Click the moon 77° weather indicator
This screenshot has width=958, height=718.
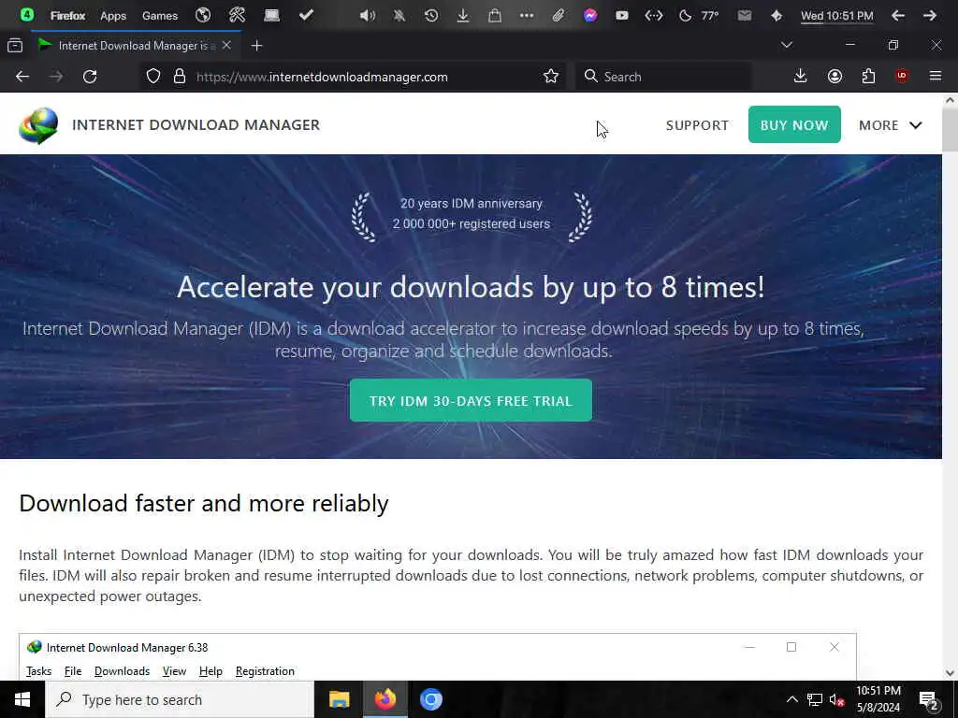699,15
